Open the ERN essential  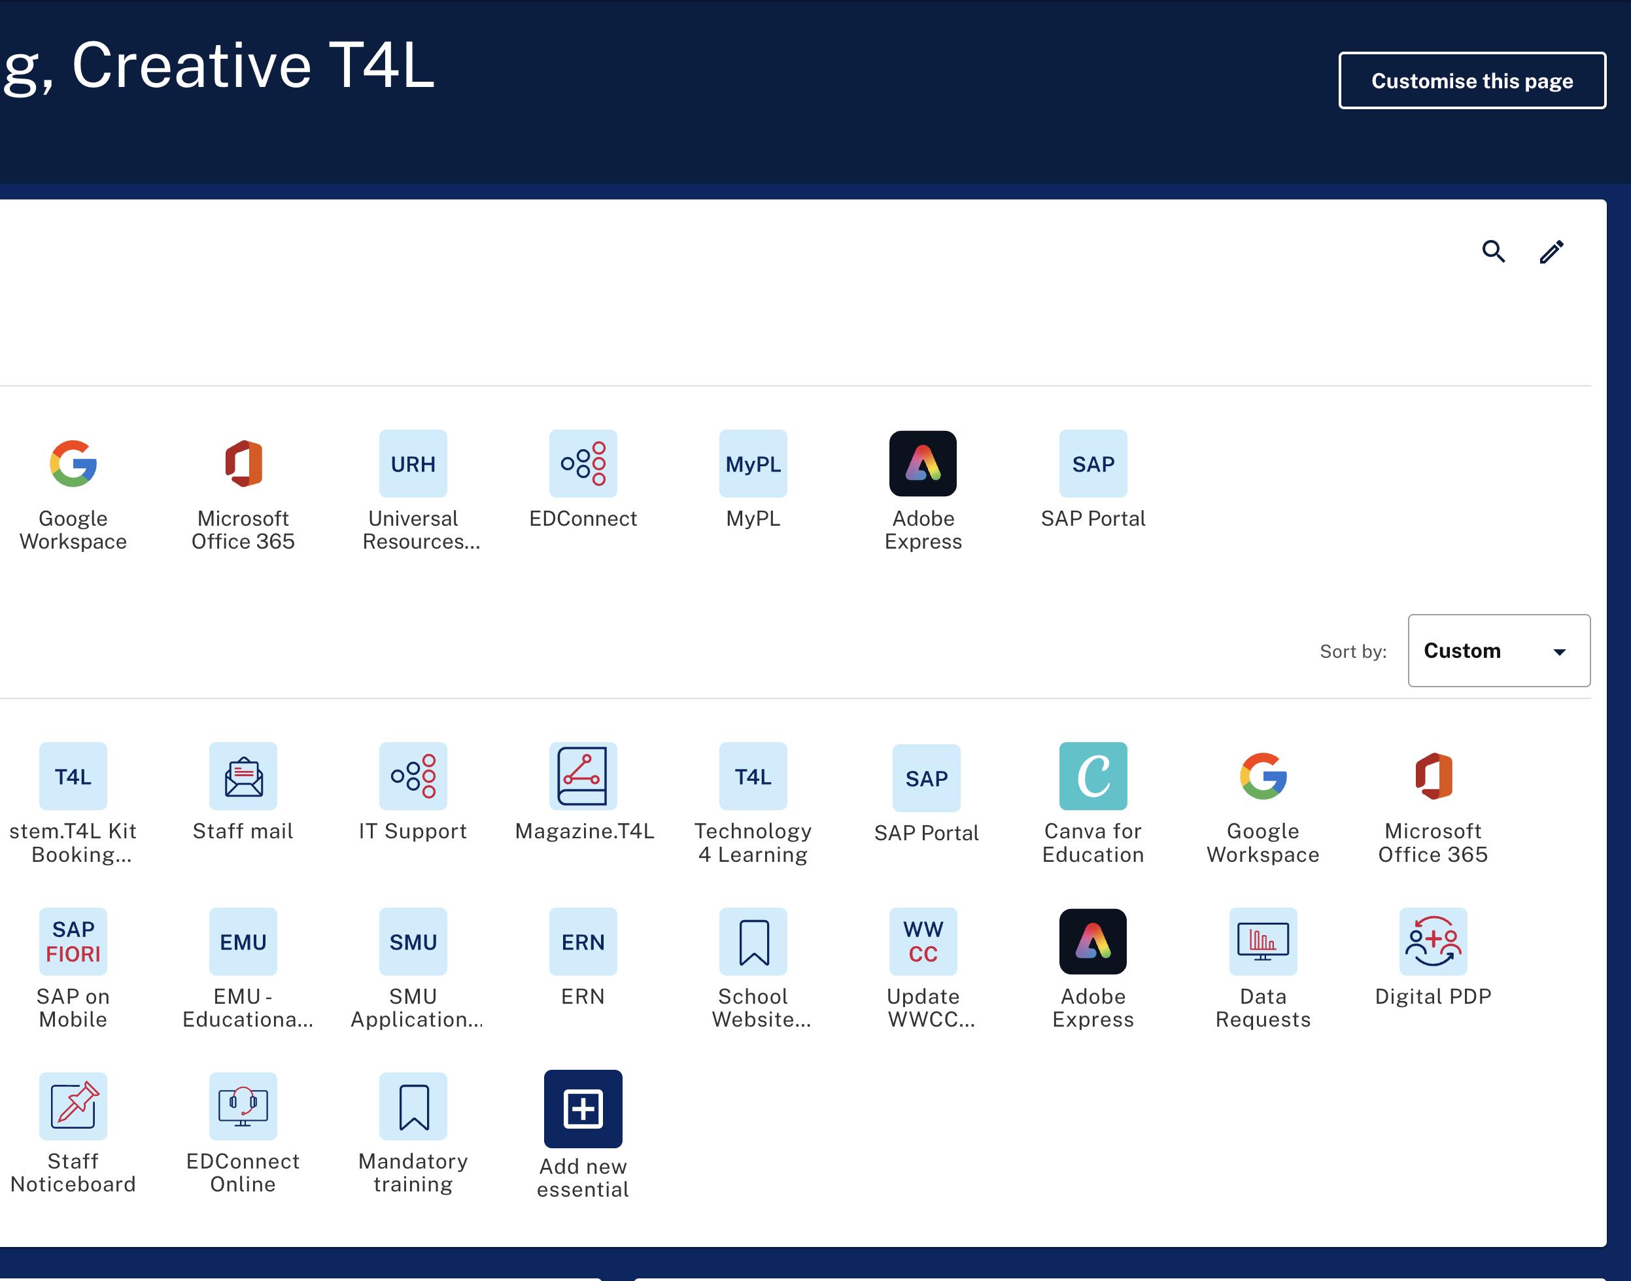pyautogui.click(x=583, y=941)
